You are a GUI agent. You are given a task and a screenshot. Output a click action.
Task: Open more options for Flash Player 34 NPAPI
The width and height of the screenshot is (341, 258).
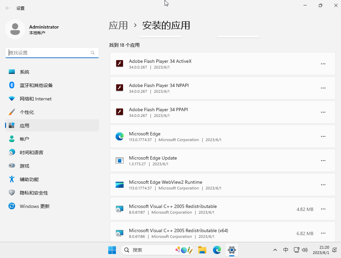pos(323,88)
